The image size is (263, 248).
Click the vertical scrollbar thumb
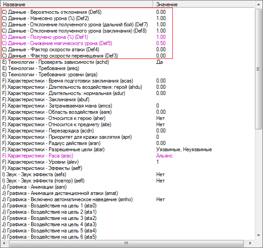pos(259,69)
